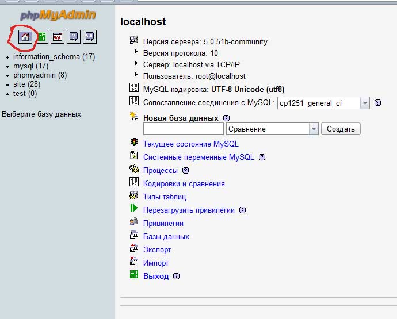Click the text UTF-8 Unicode (utf8)
This screenshot has width=397, height=319.
247,89
